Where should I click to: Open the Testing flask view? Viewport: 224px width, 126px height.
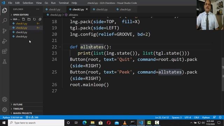coord(5,62)
